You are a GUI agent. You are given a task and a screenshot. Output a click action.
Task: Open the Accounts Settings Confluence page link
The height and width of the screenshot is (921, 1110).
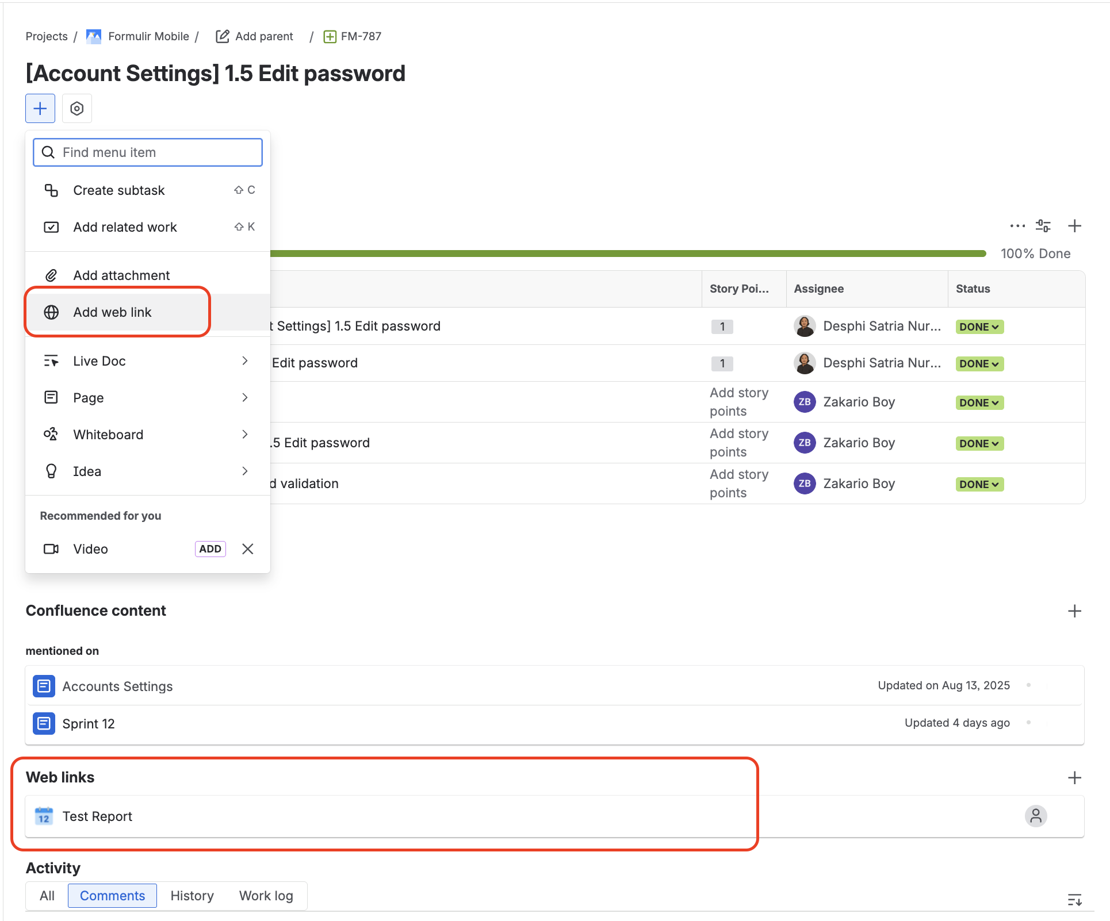[x=118, y=686]
